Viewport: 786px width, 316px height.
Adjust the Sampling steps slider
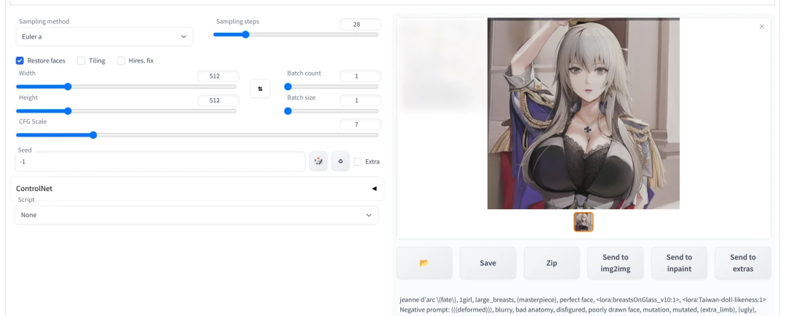click(295, 34)
